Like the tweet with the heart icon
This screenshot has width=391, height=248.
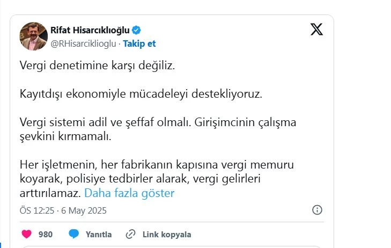[x=26, y=234]
